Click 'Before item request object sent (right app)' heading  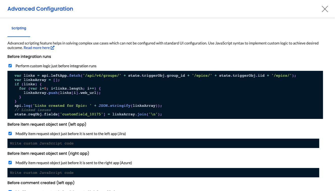point(48,154)
